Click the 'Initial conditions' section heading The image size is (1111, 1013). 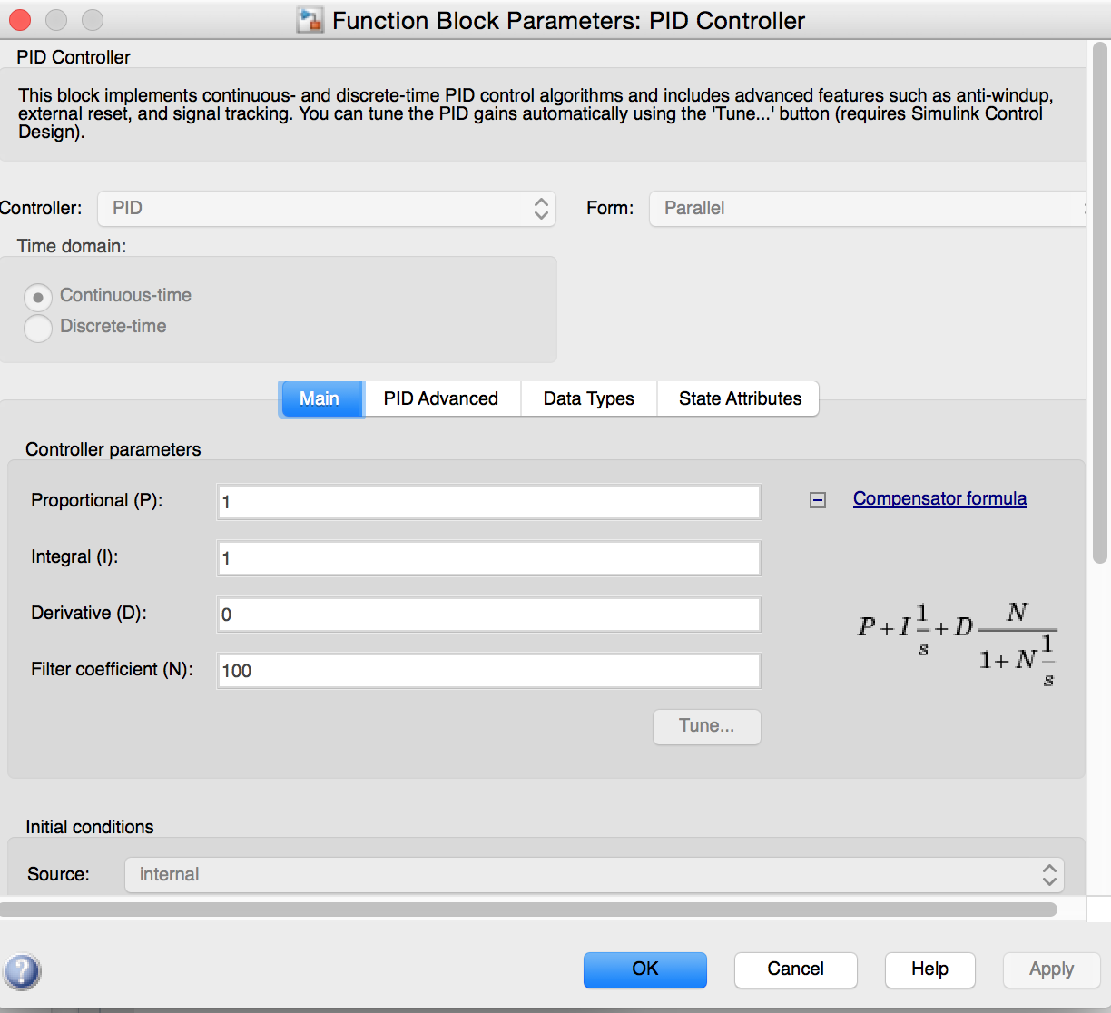point(90,827)
